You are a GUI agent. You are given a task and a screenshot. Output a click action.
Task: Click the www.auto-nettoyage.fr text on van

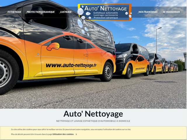tap(71, 65)
